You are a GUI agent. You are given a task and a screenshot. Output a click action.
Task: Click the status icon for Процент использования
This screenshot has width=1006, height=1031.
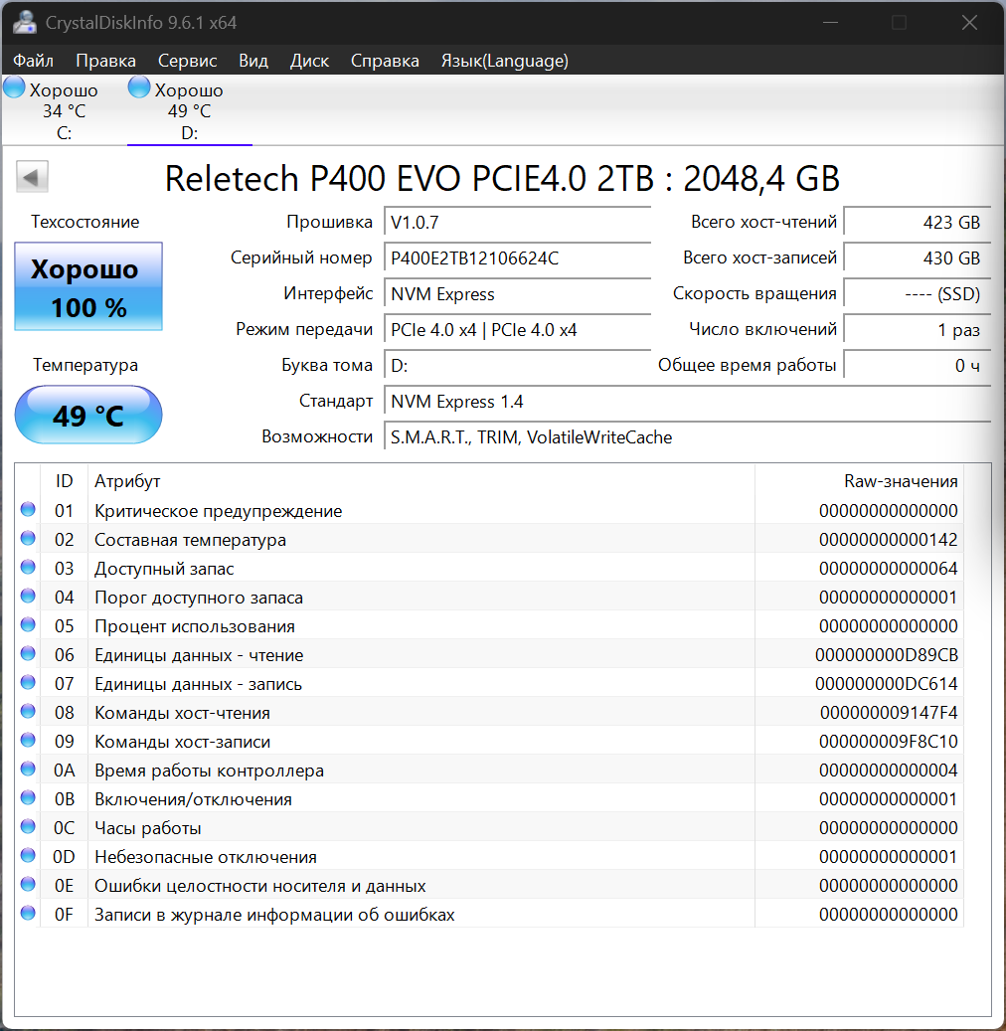28,624
